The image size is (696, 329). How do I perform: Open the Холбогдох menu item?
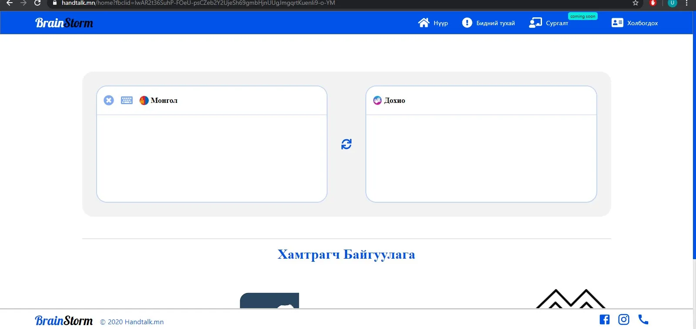[x=642, y=23]
